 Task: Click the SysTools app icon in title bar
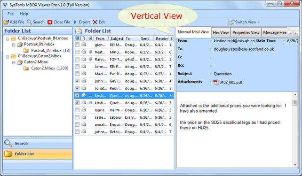point(5,5)
